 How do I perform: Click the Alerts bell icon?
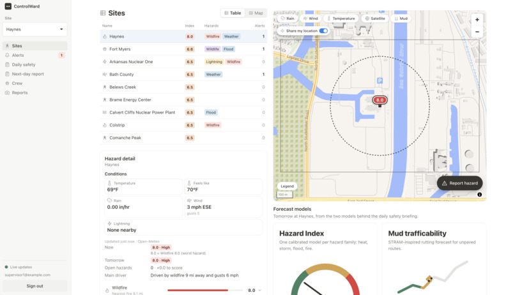tap(7, 55)
